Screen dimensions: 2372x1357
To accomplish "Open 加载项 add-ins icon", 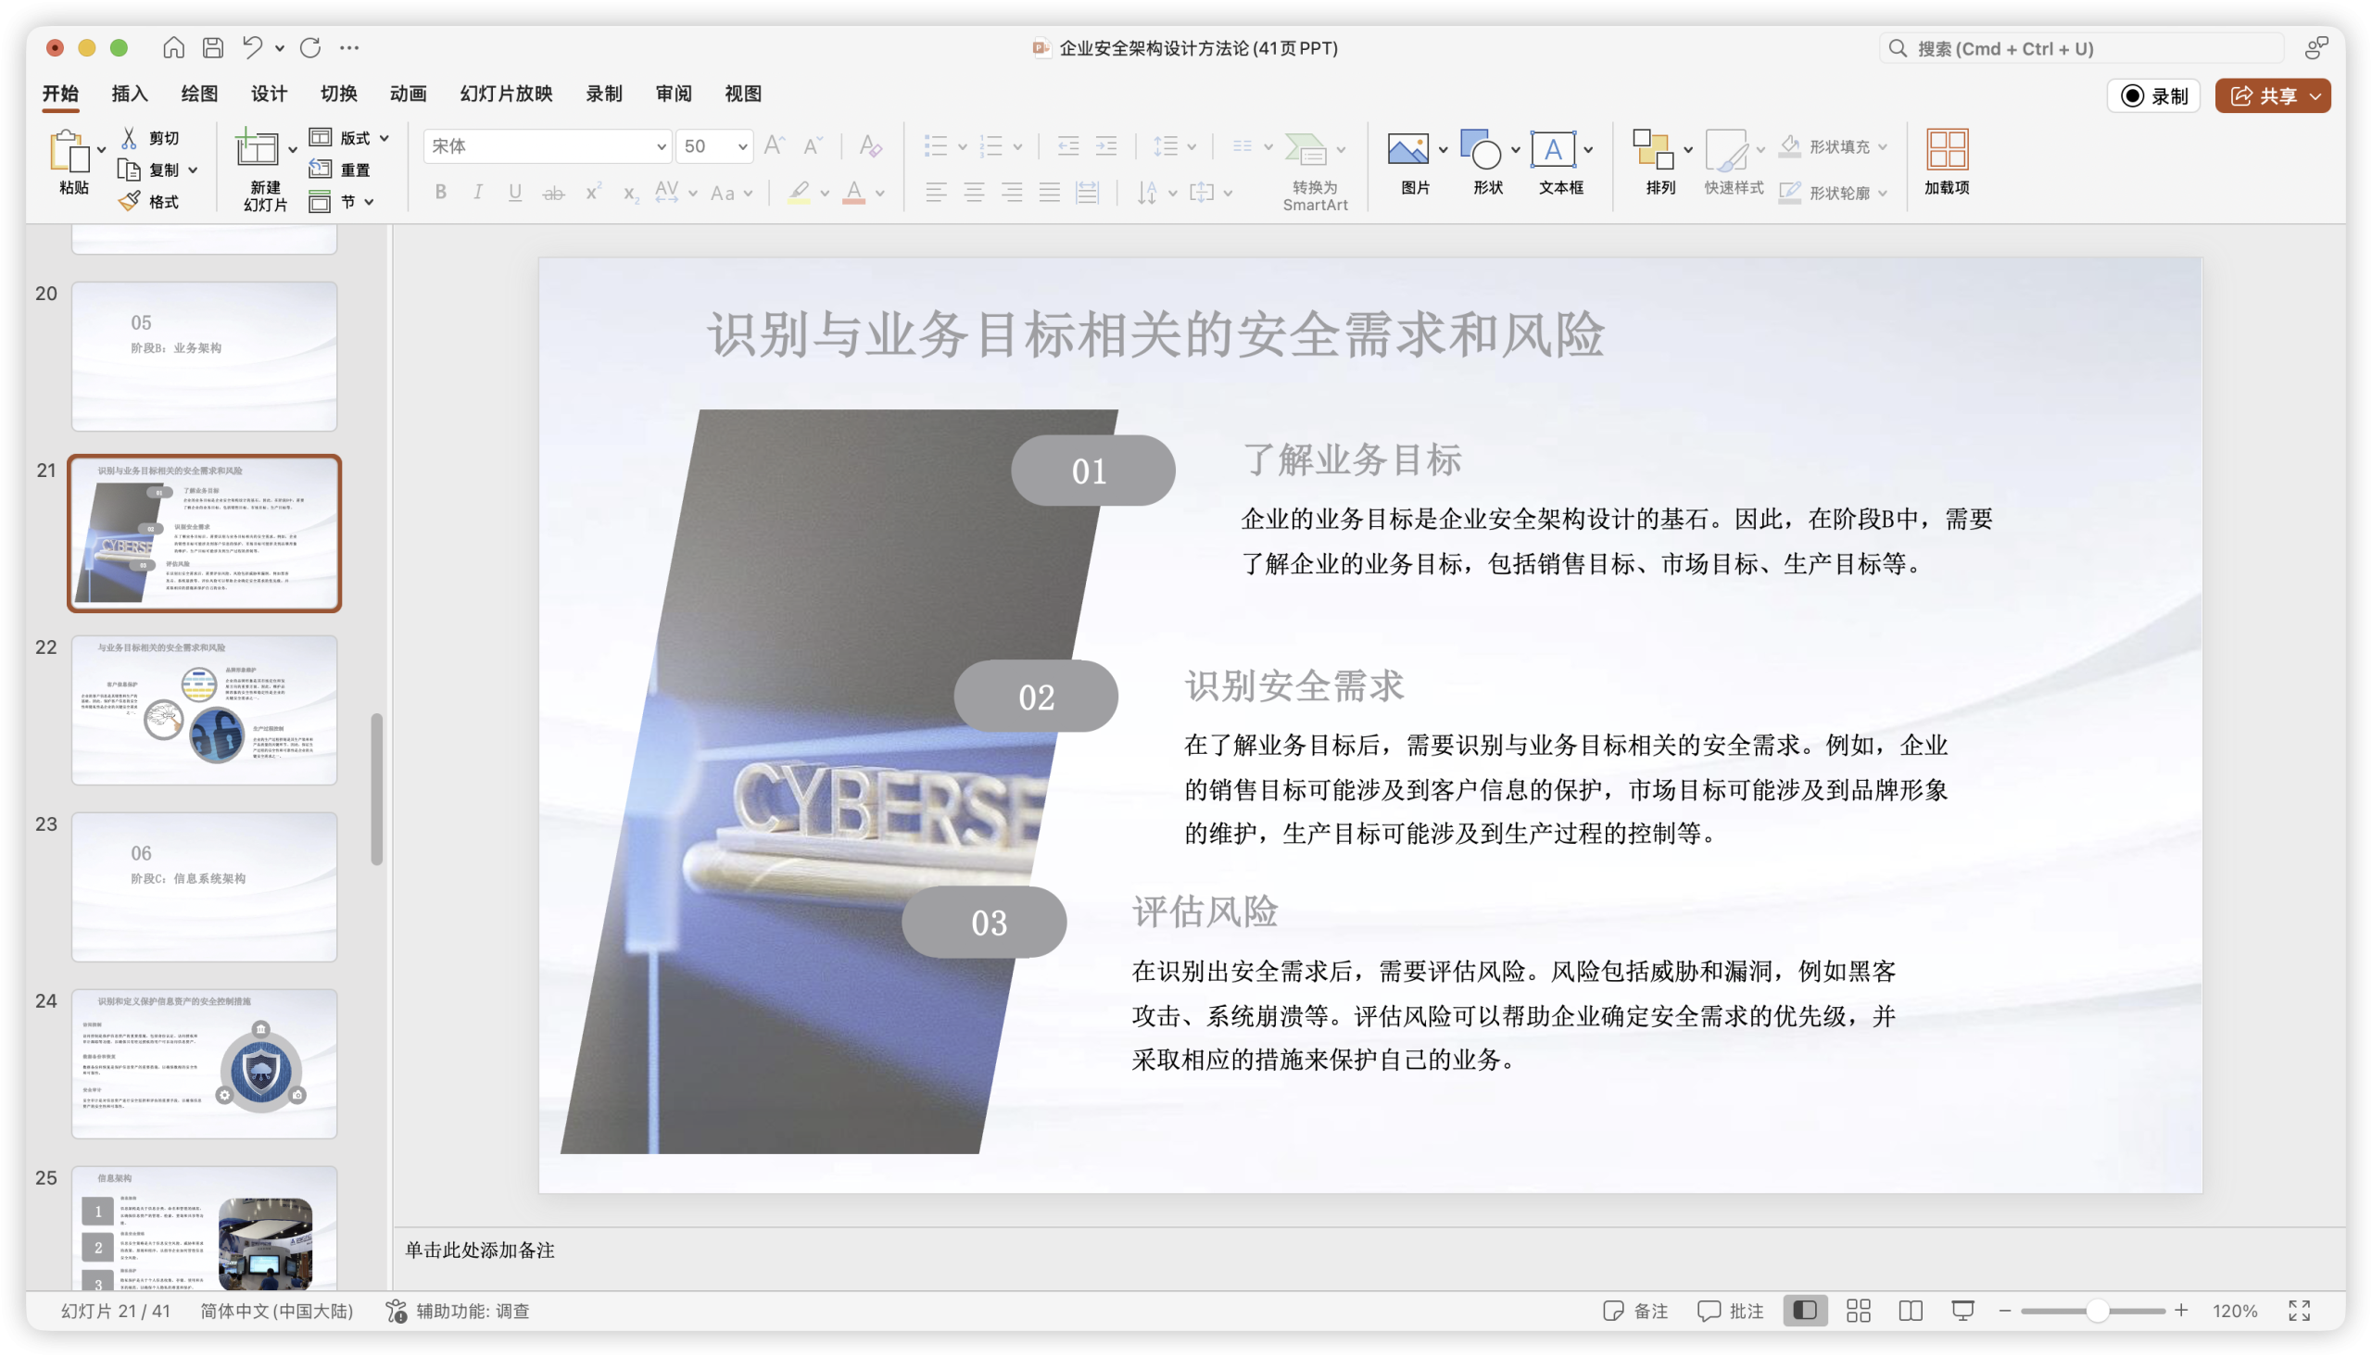I will 1947,149.
